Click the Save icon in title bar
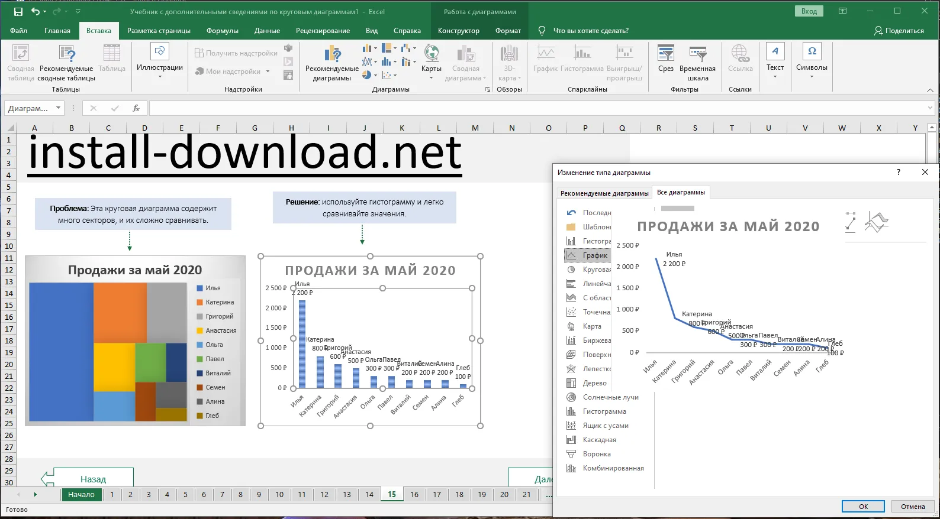The width and height of the screenshot is (940, 519). point(18,12)
